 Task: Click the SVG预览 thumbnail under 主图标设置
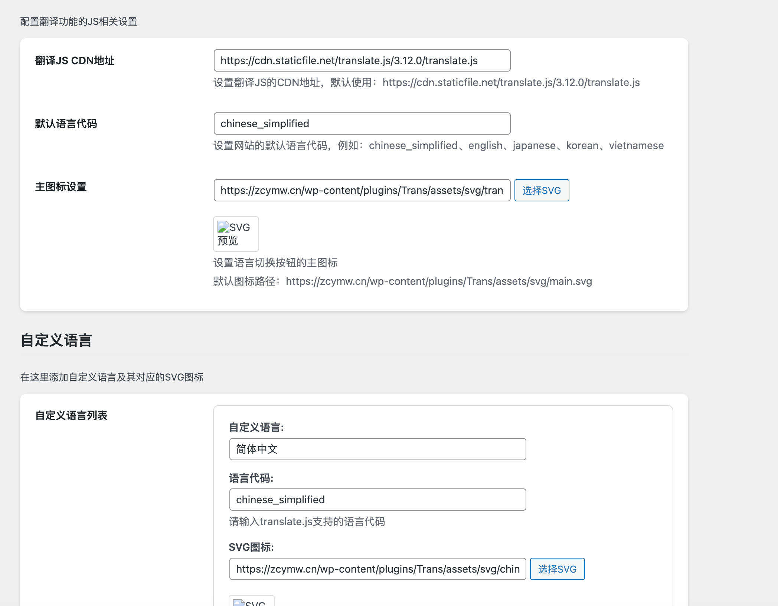[236, 234]
